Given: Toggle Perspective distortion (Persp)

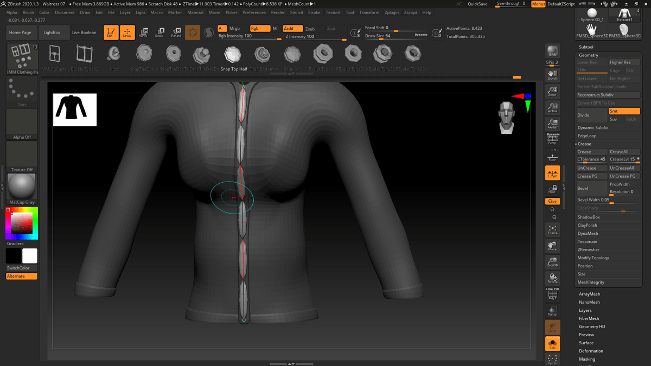Looking at the screenshot, I should 552,139.
